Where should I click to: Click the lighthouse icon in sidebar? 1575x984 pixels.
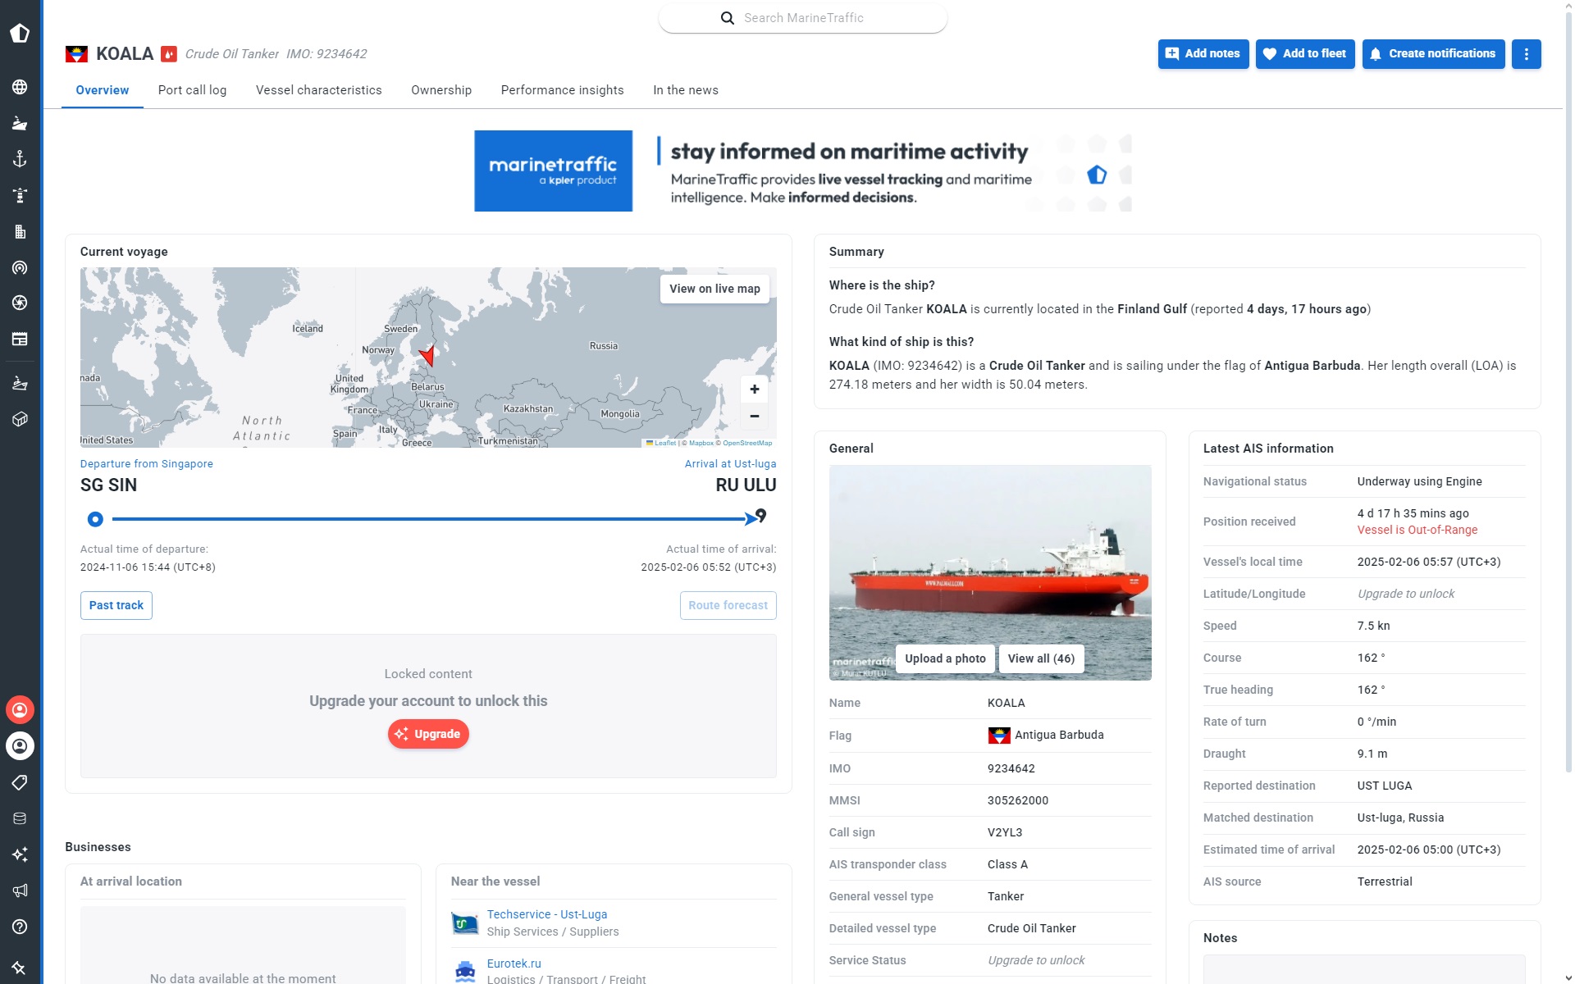(x=20, y=195)
